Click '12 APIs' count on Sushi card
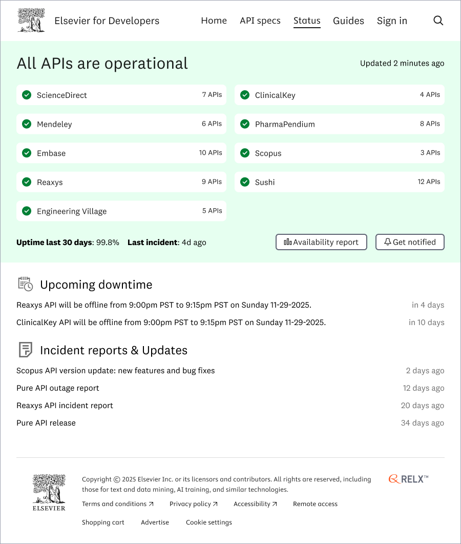Image resolution: width=461 pixels, height=544 pixels. [429, 182]
